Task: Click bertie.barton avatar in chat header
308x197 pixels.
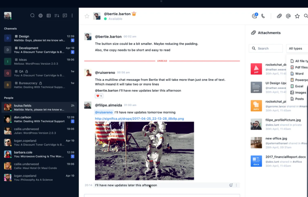Action: (x=97, y=16)
